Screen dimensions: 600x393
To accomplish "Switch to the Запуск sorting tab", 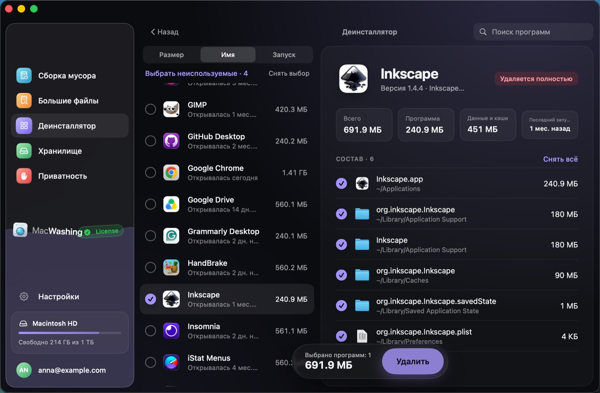I will [284, 55].
